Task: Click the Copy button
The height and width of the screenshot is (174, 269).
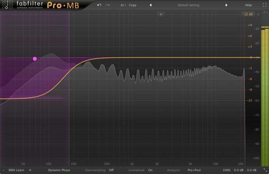Action: (132, 5)
